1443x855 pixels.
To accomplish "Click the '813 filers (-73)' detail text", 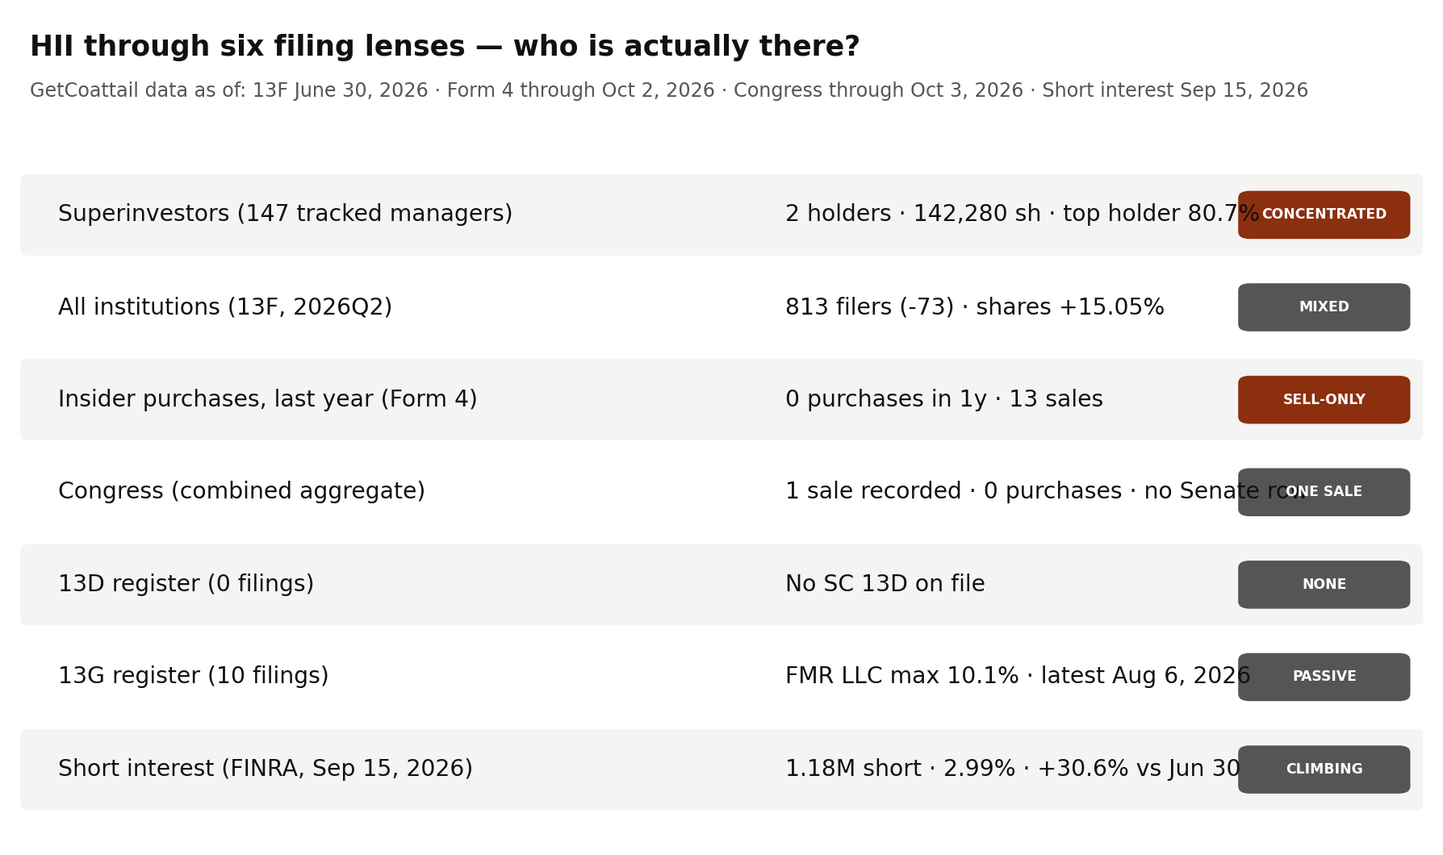I will (x=869, y=307).
